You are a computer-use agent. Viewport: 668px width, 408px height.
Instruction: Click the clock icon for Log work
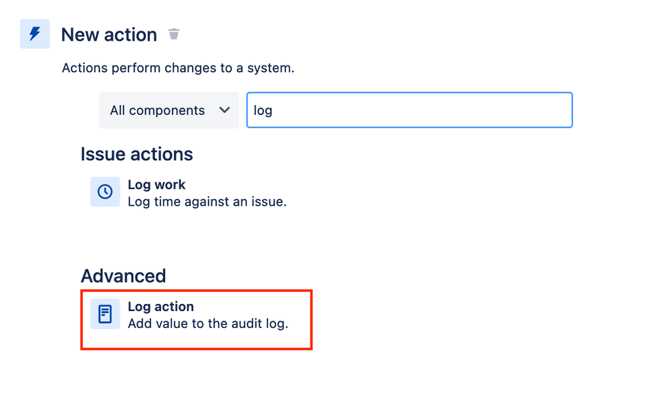[105, 192]
